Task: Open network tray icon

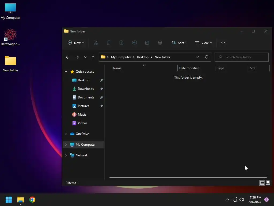Action: (x=235, y=200)
